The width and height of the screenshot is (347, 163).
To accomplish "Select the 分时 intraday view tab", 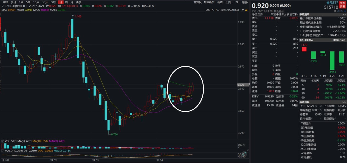I will tap(5, 2).
